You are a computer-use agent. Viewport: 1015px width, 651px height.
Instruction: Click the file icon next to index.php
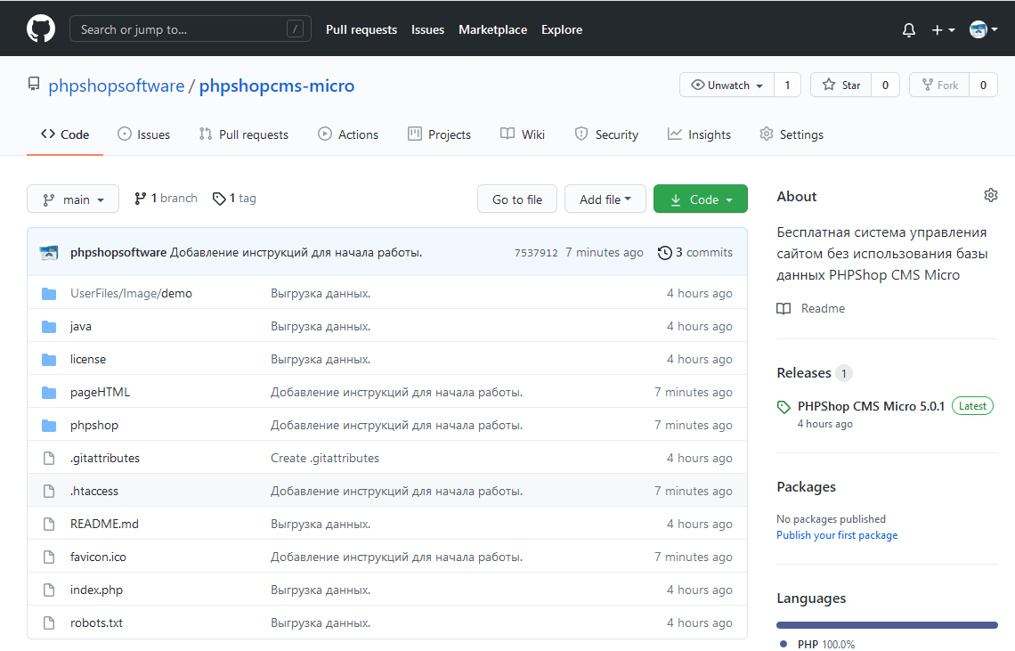point(49,590)
